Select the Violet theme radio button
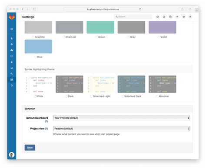206x168 pixels. [x=159, y=37]
